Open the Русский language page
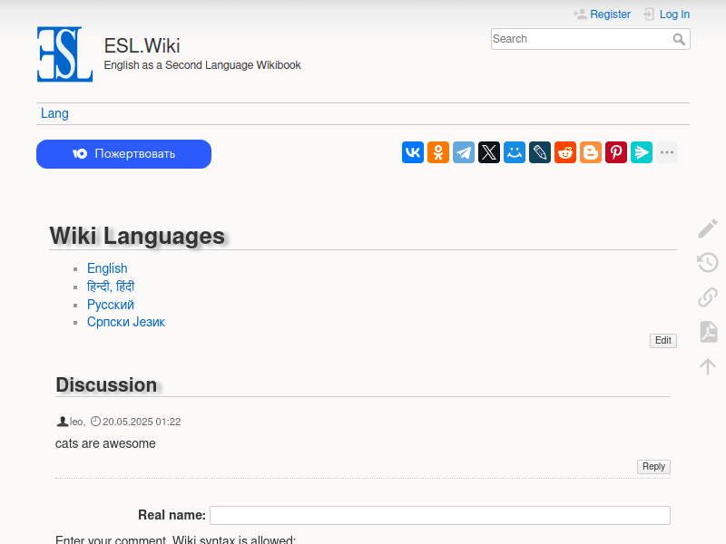Image resolution: width=726 pixels, height=544 pixels. click(x=111, y=305)
